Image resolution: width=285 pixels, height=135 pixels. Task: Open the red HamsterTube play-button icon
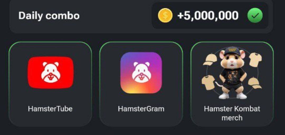click(x=51, y=72)
